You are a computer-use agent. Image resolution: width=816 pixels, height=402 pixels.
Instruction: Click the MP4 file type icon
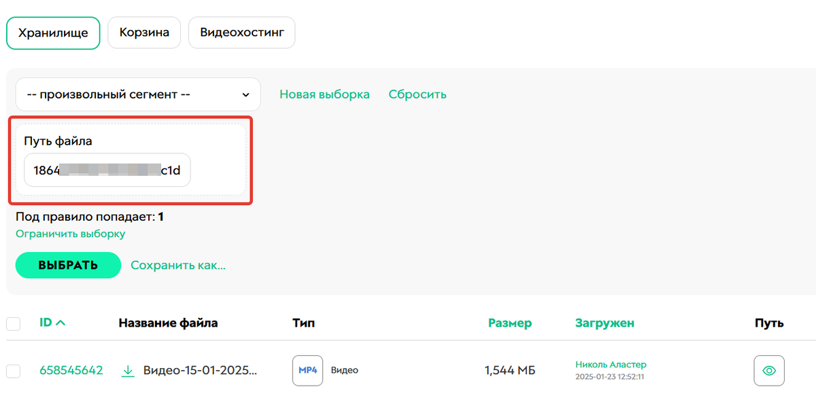click(x=307, y=370)
